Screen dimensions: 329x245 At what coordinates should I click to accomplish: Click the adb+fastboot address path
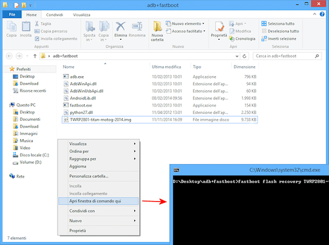tap(65, 56)
